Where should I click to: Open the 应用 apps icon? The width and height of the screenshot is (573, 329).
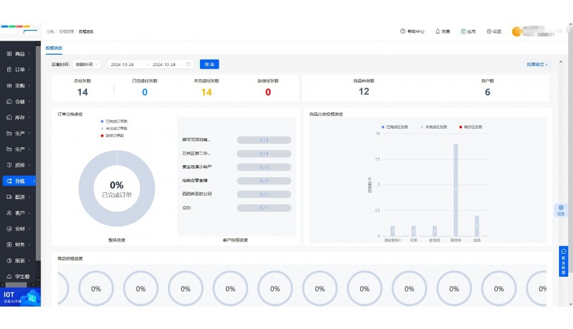pyautogui.click(x=463, y=32)
